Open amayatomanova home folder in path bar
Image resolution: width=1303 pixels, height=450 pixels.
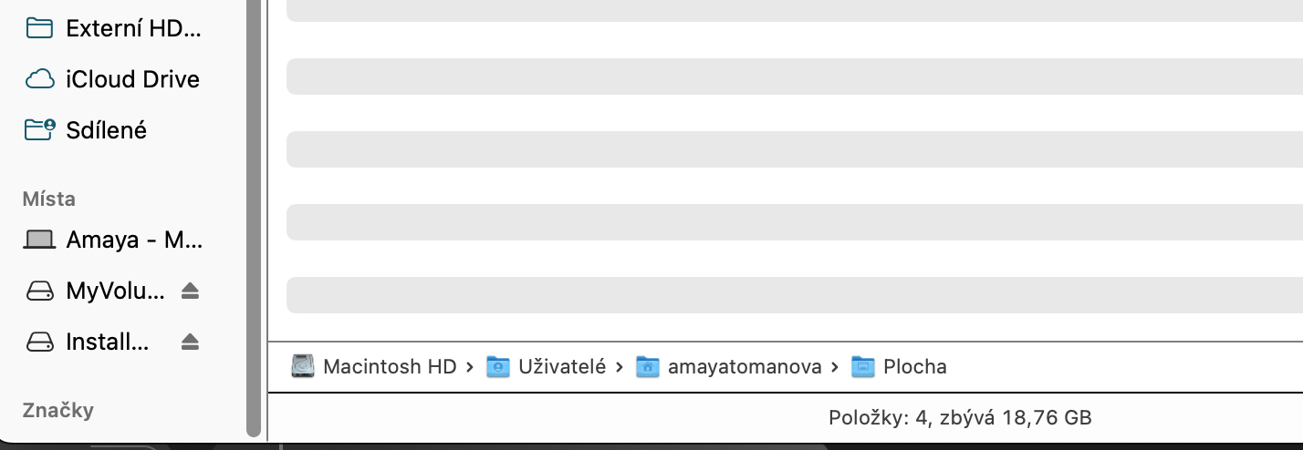point(744,367)
